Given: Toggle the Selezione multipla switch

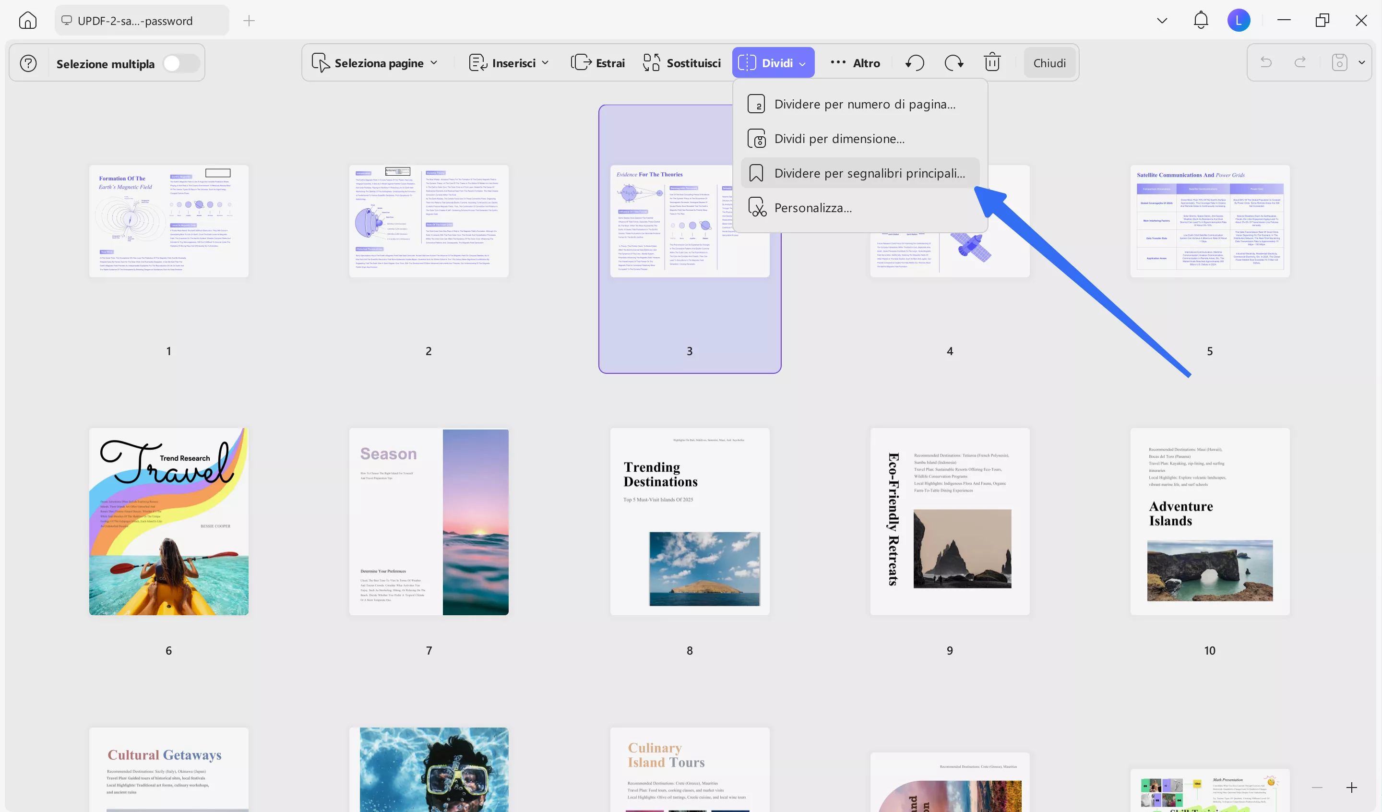Looking at the screenshot, I should tap(181, 64).
